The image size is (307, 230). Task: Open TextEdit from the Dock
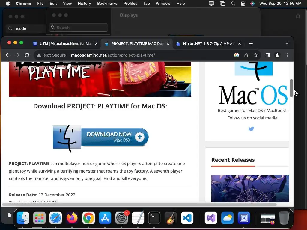click(138, 218)
